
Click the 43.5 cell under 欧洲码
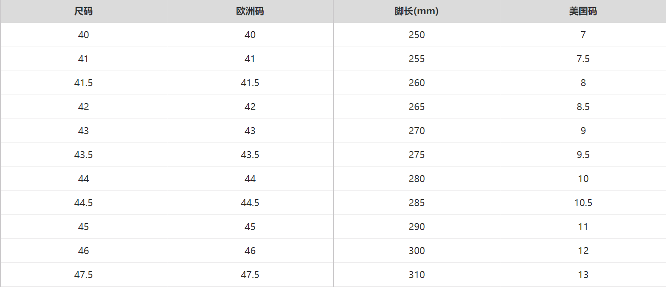[250, 155]
